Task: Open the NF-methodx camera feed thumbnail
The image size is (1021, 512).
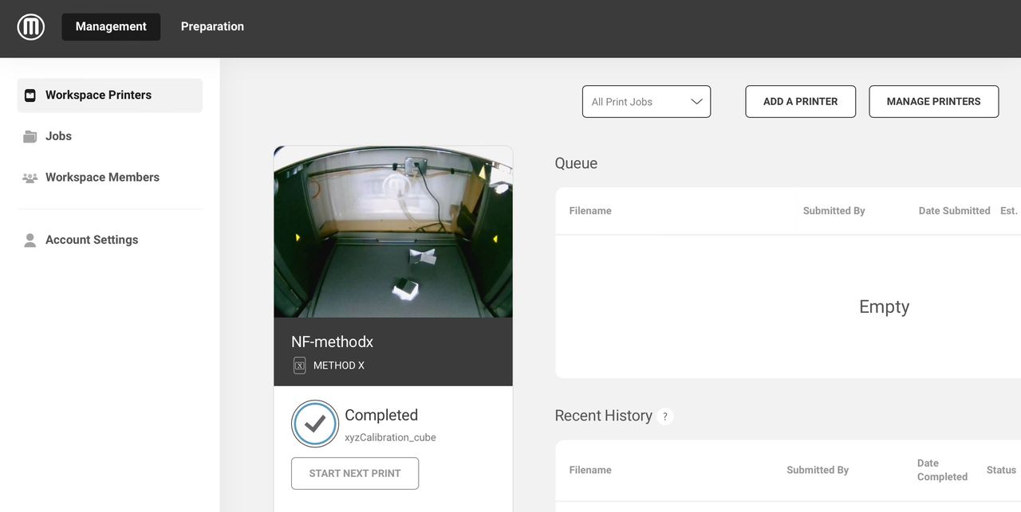Action: (x=393, y=232)
